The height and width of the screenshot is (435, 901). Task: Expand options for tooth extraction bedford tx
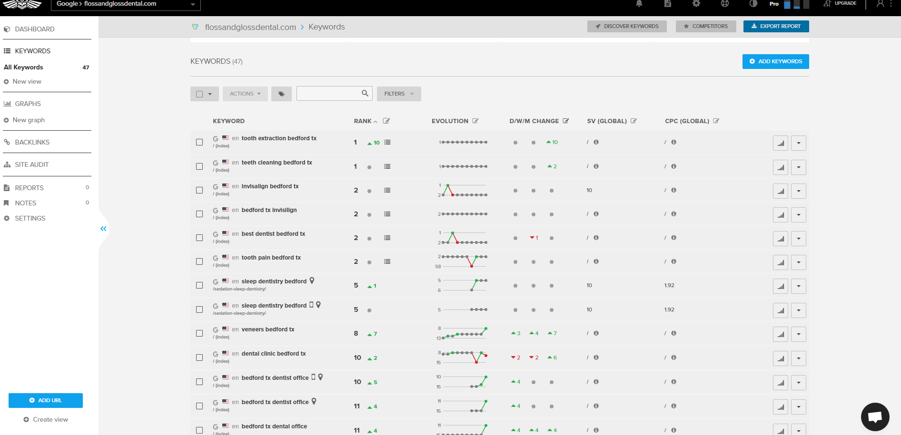click(x=799, y=143)
